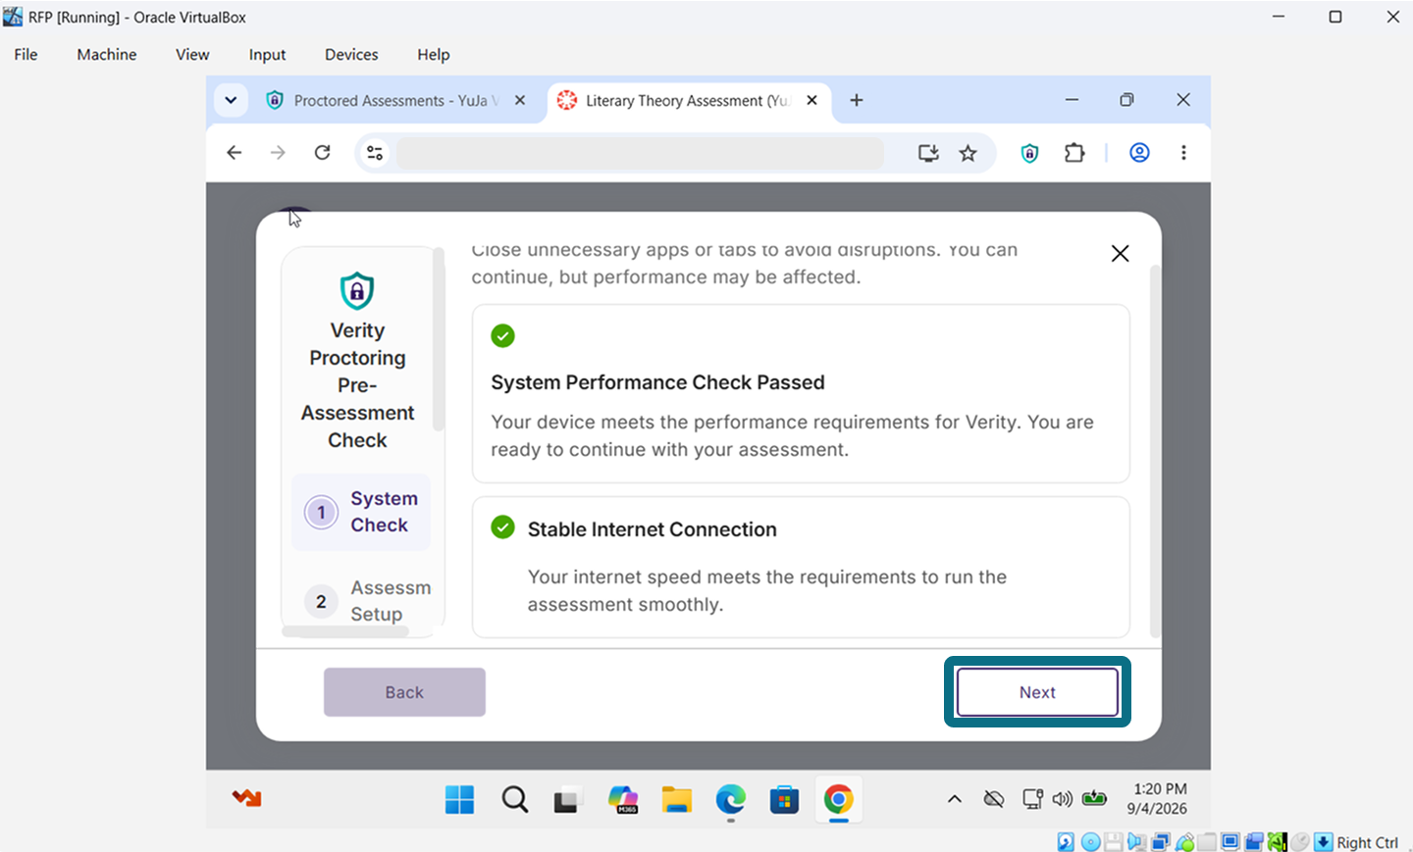Click the Verity shield lock logo in the sidebar
This screenshot has height=852, width=1413.
click(x=357, y=290)
